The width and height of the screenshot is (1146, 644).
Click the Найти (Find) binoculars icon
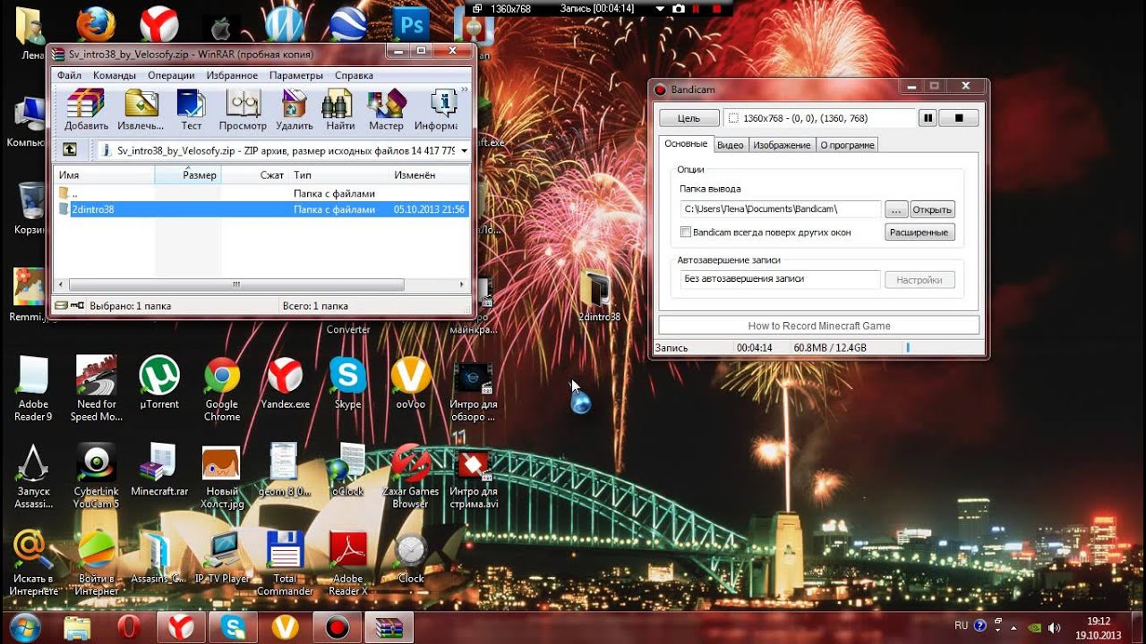[x=340, y=110]
